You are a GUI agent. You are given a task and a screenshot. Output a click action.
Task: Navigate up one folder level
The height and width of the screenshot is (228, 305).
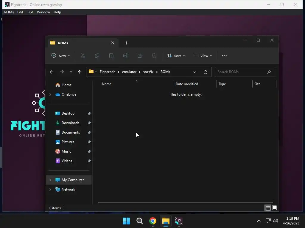[x=80, y=72]
